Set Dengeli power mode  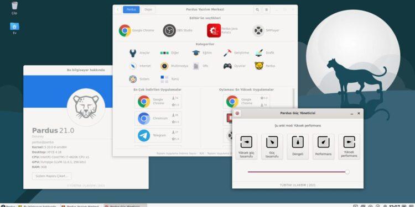tap(298, 146)
